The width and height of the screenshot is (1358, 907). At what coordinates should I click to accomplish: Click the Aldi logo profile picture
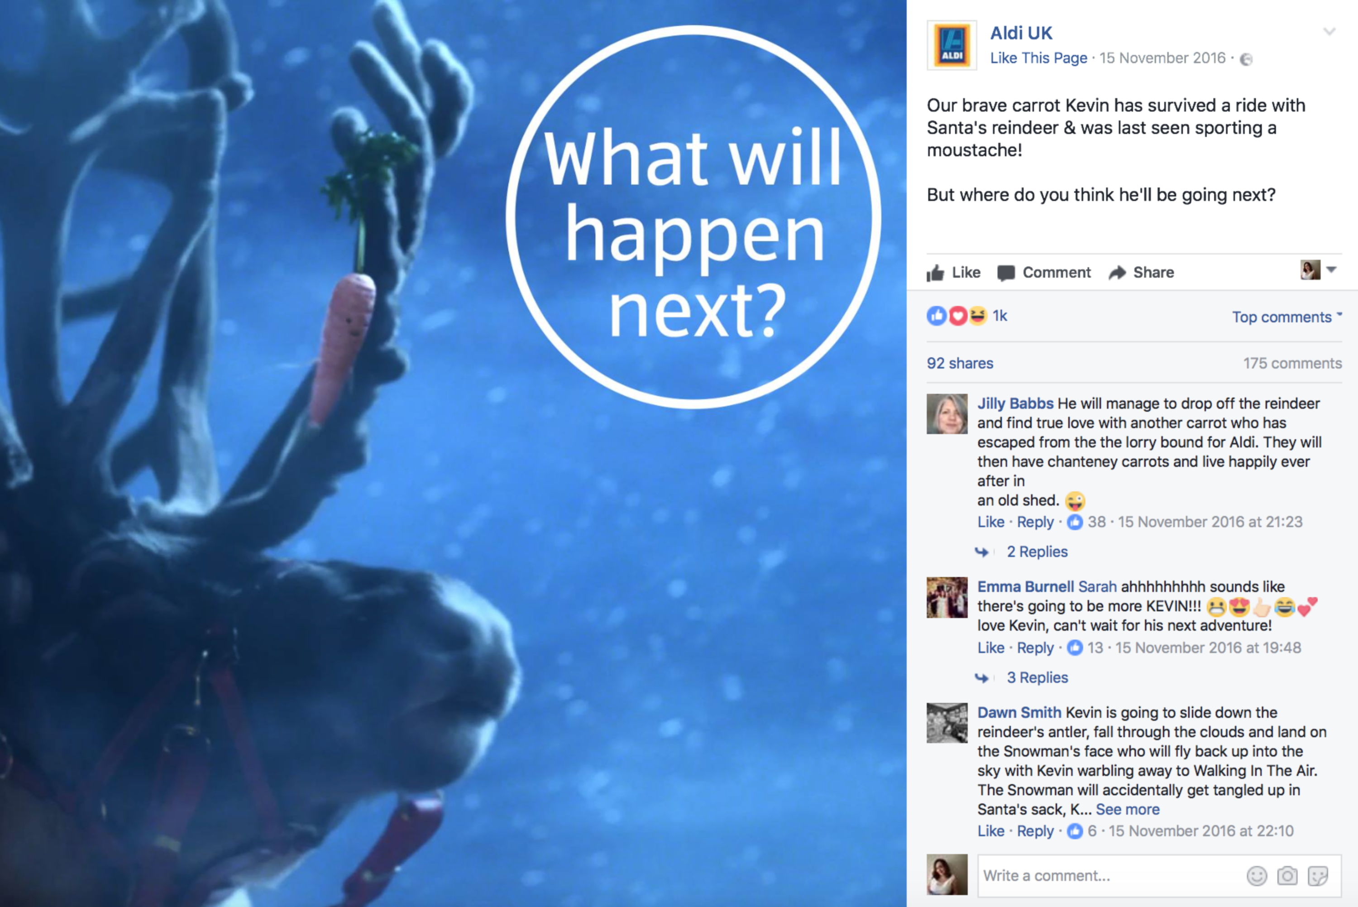(952, 45)
